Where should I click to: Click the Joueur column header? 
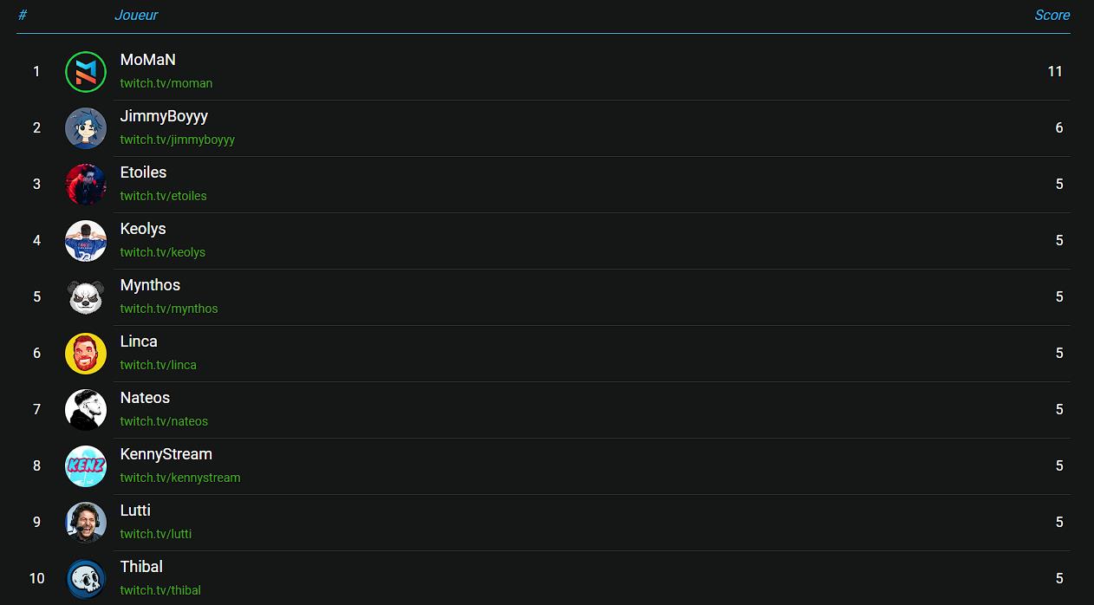136,15
